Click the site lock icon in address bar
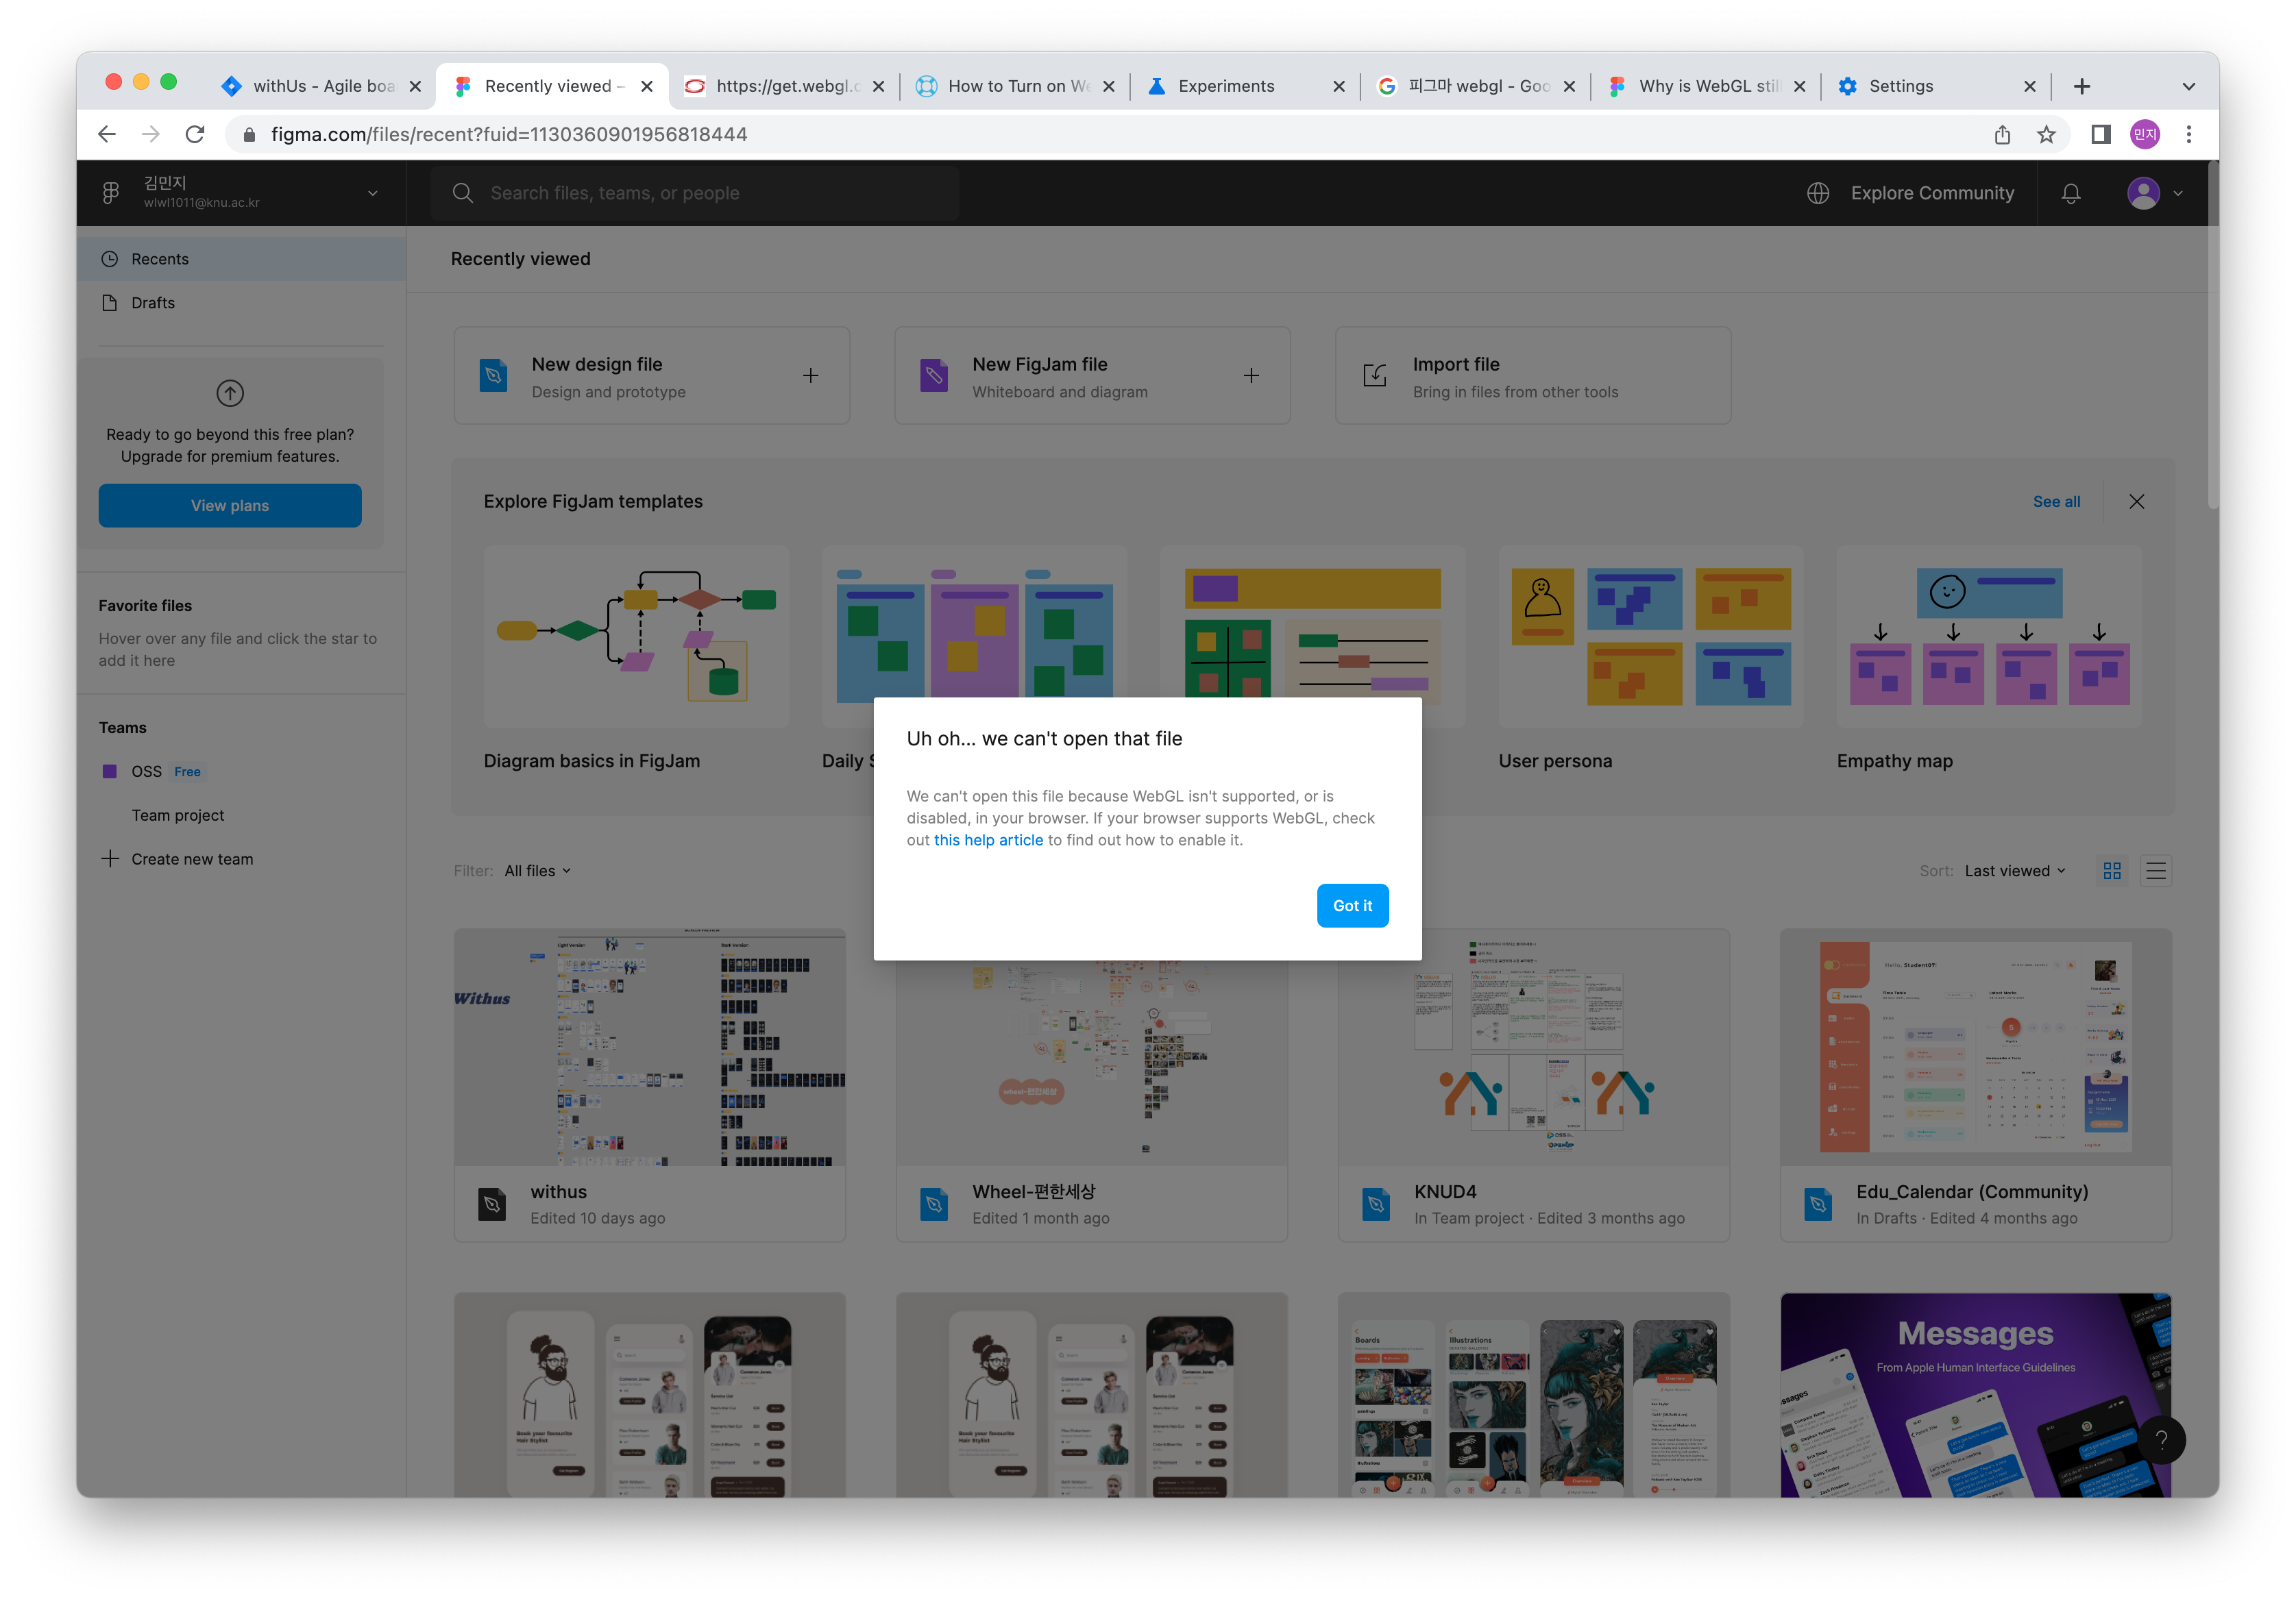2296x1599 pixels. pyautogui.click(x=249, y=134)
